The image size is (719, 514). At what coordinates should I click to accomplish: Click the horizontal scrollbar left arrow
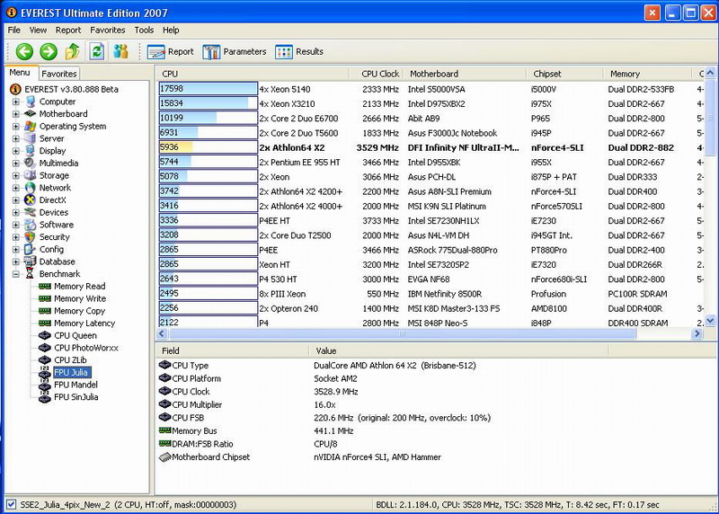click(163, 333)
